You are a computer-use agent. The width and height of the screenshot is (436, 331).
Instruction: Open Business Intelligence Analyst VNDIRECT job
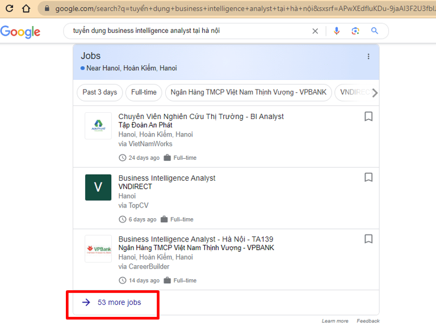point(167,178)
